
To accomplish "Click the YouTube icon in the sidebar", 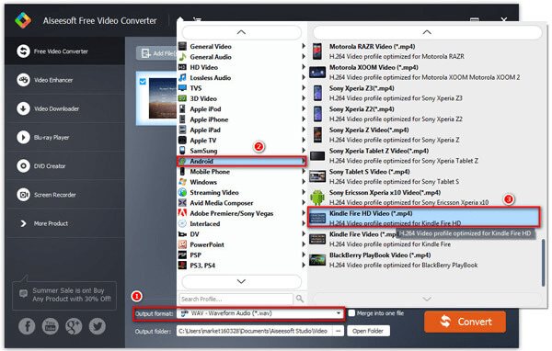I will [51, 326].
